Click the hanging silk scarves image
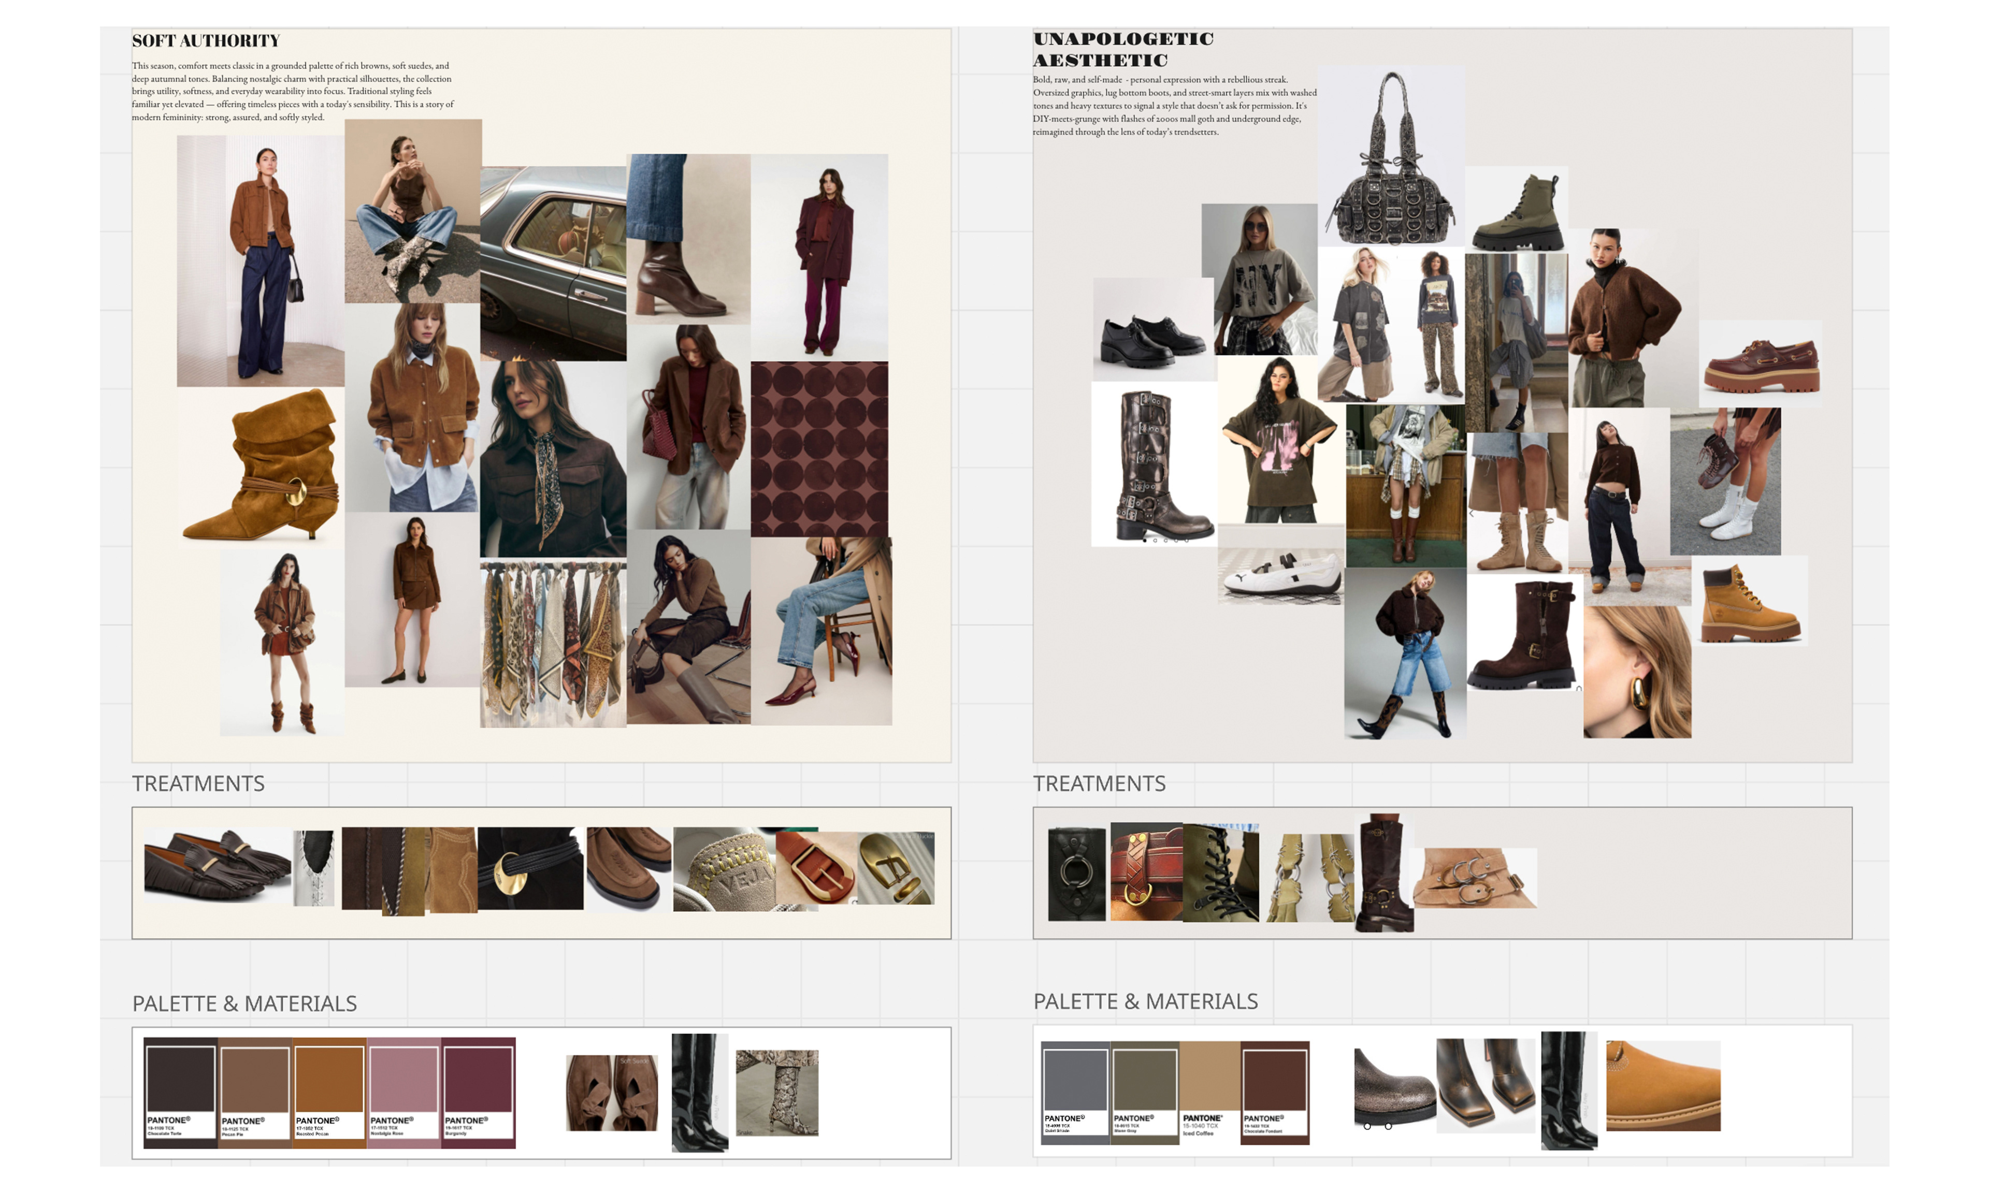Viewport: 1989px width, 1193px height. tap(552, 644)
